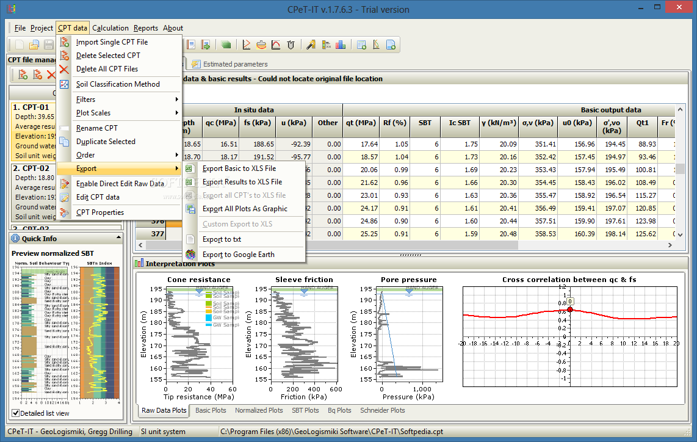Click the table scroll right arrow

[670, 245]
